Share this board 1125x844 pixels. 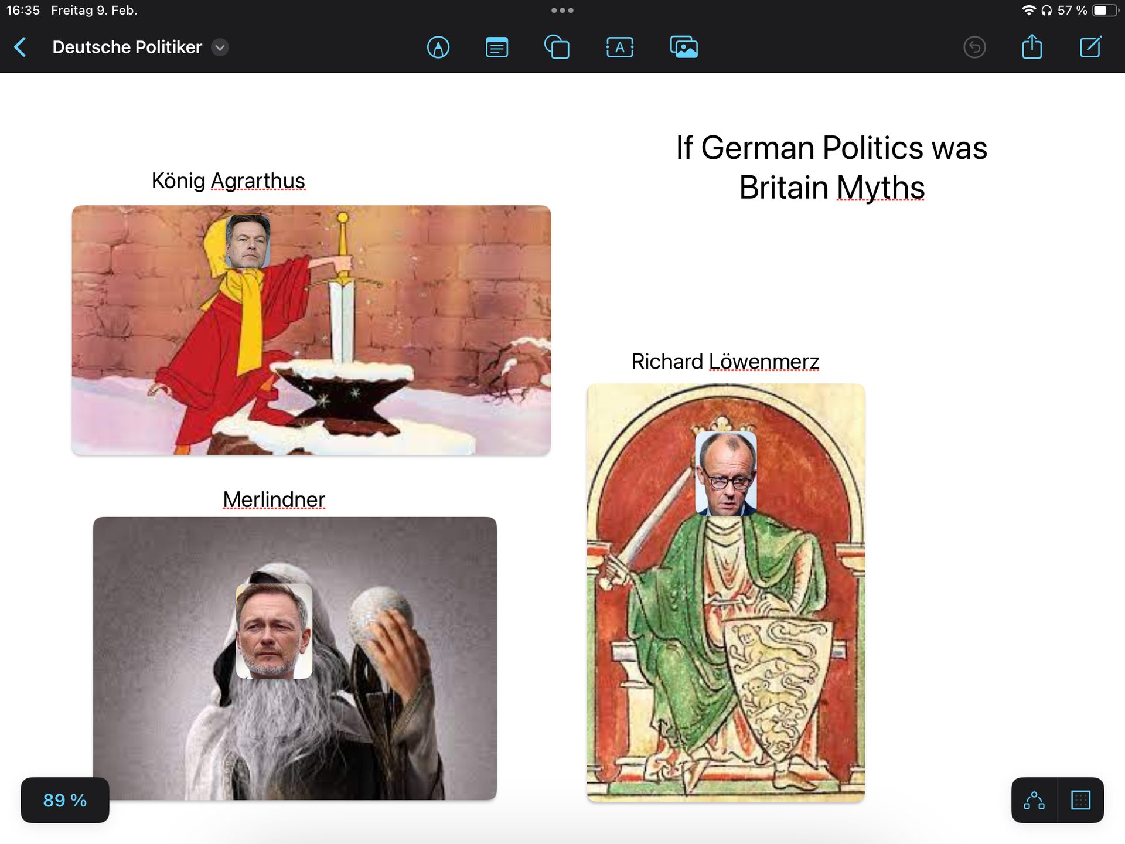tap(1032, 47)
